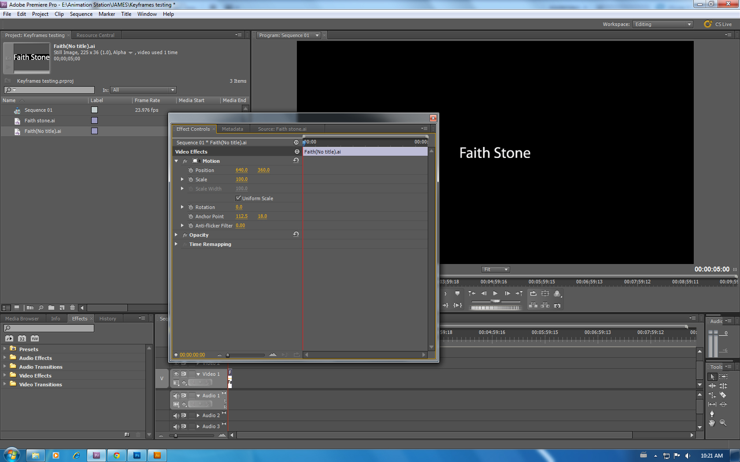Screen dimensions: 740x462
Task: Switch to the History tab
Action: [x=107, y=319]
